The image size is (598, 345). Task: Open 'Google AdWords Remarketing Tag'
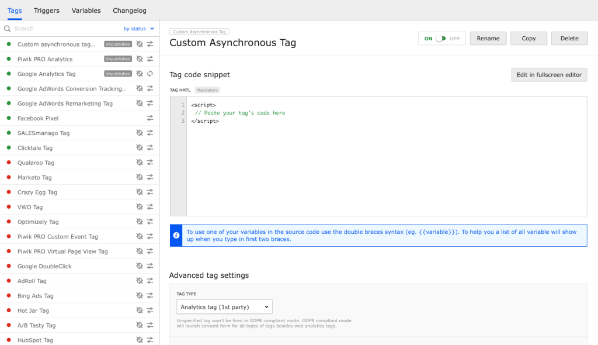point(65,103)
